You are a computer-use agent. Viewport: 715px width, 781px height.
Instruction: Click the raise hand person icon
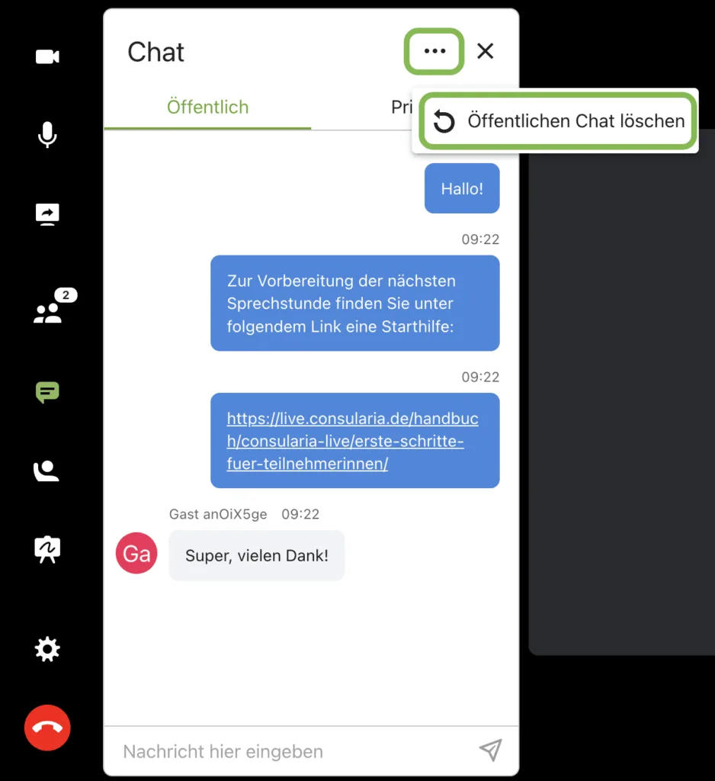tap(46, 471)
